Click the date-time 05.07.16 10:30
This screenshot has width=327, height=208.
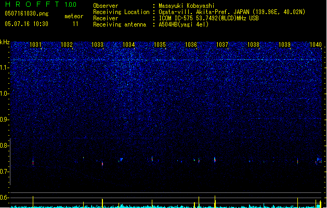(x=27, y=24)
